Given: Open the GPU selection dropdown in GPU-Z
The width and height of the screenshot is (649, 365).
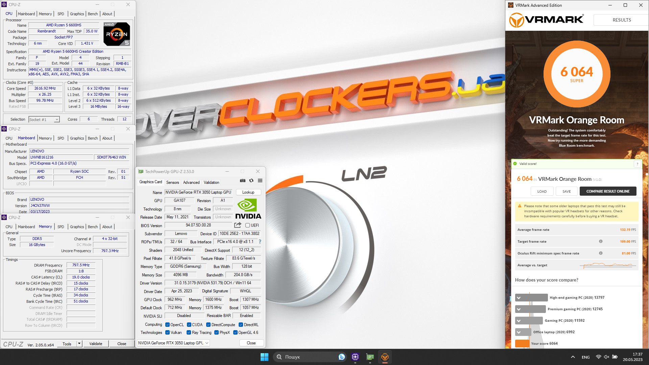Looking at the screenshot, I should [x=173, y=343].
